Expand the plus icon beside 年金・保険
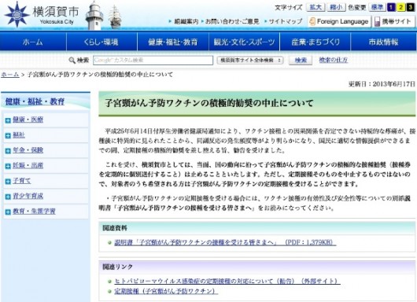This screenshot has height=302, width=417. tap(8, 151)
